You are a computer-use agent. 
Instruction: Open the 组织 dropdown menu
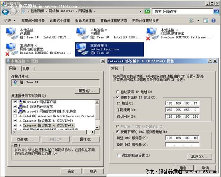10,21
